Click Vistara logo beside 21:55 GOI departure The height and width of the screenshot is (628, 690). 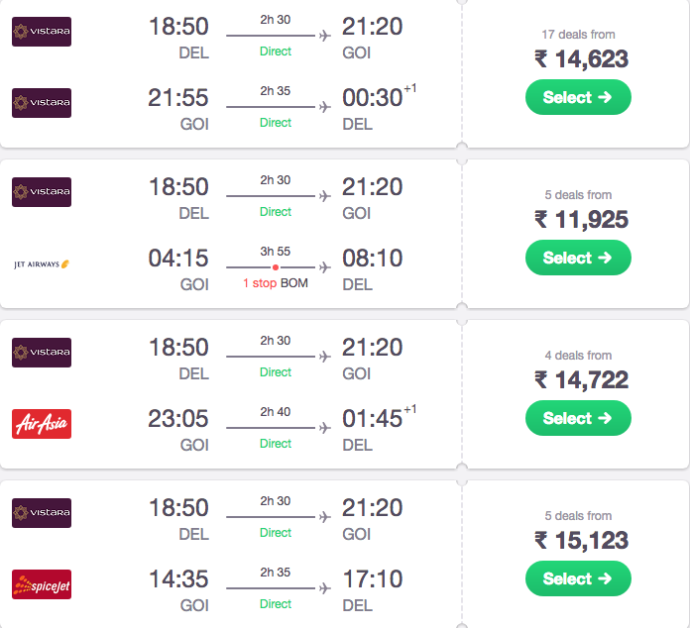(42, 103)
